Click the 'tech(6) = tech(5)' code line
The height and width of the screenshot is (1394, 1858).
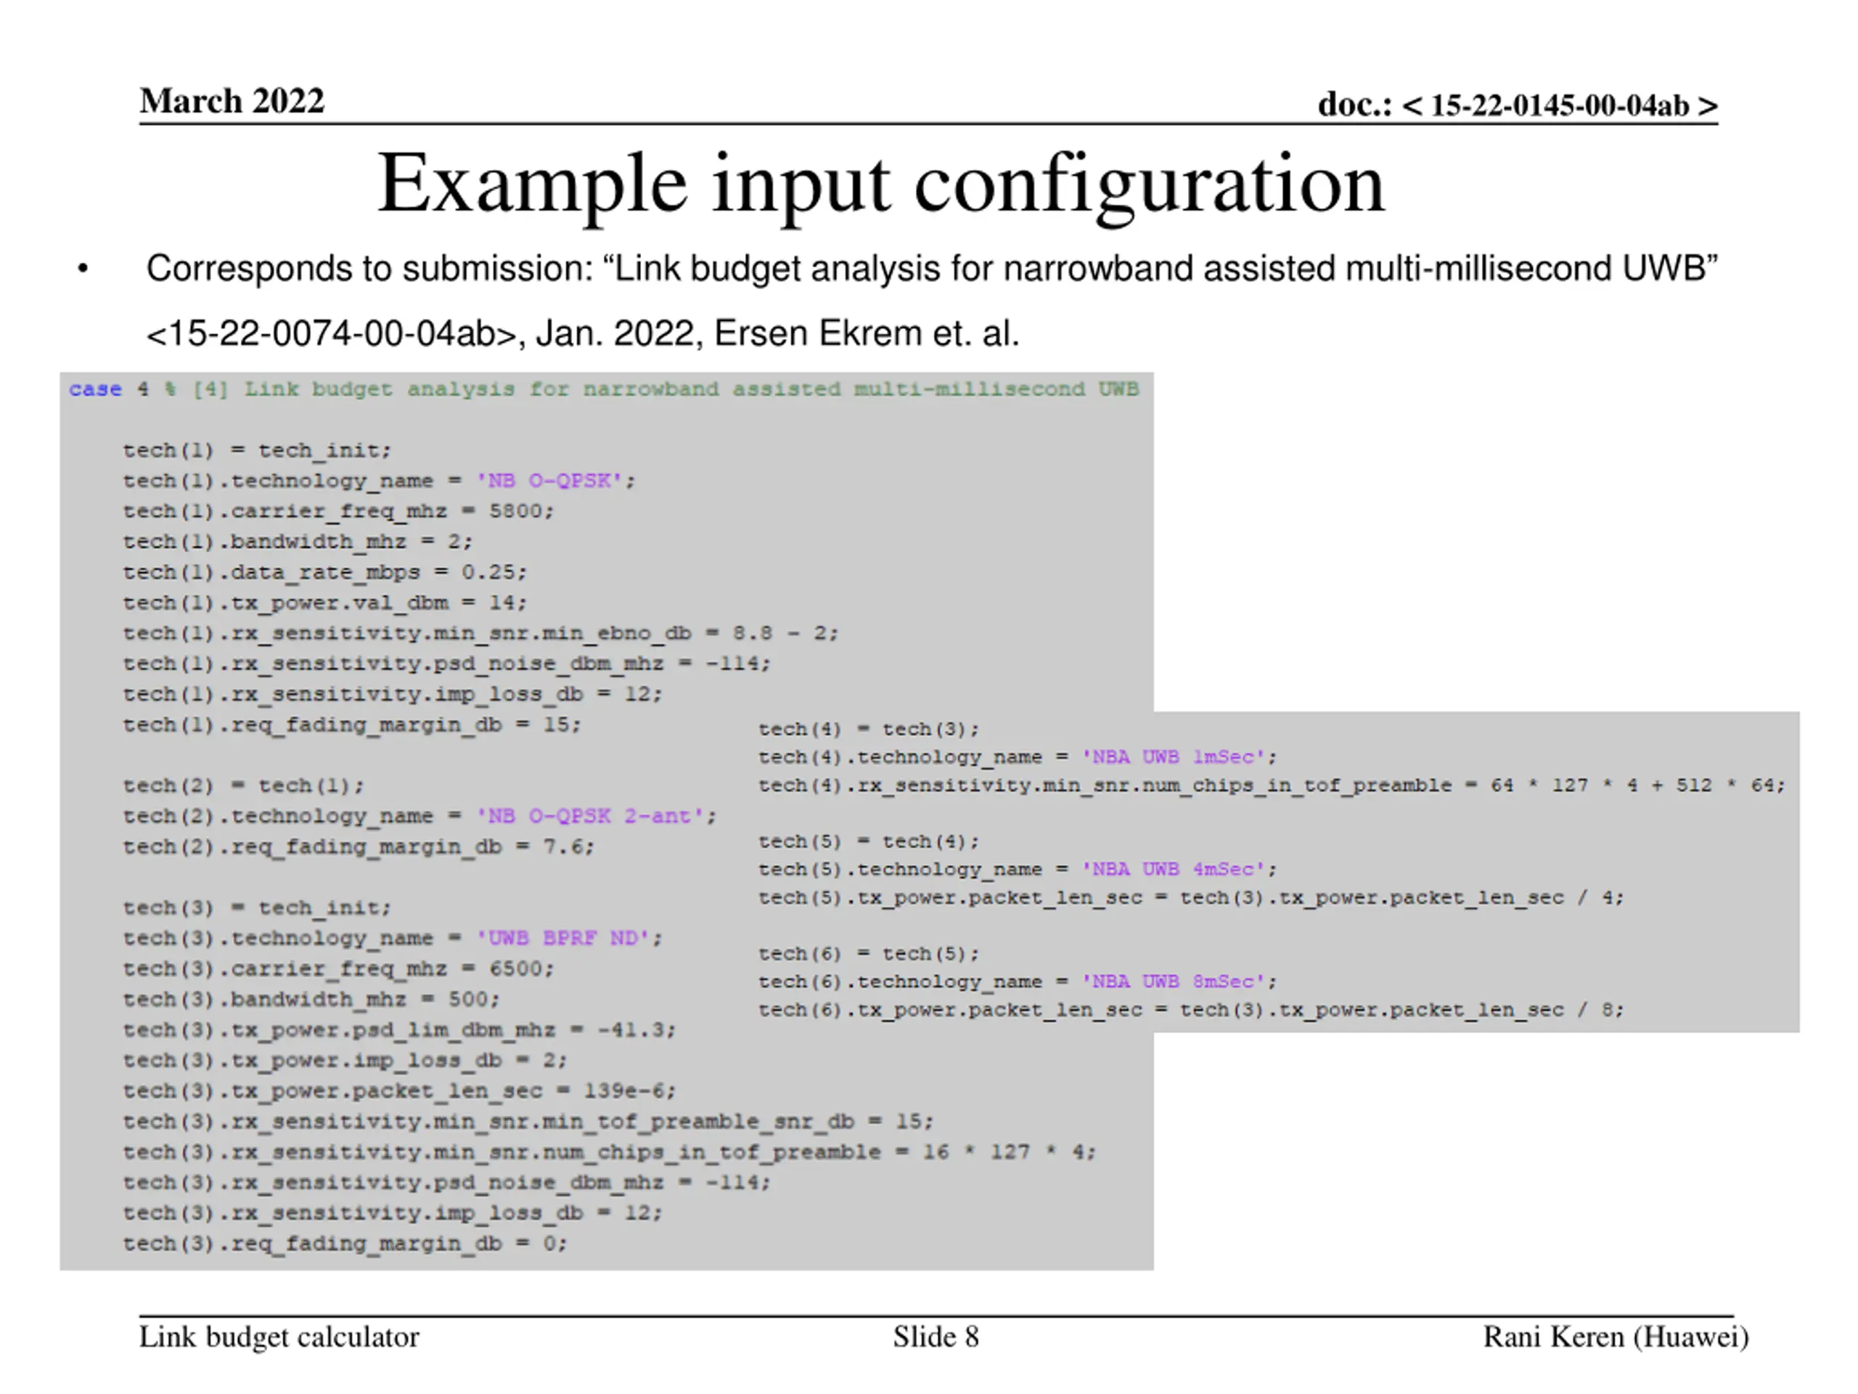pyautogui.click(x=869, y=954)
